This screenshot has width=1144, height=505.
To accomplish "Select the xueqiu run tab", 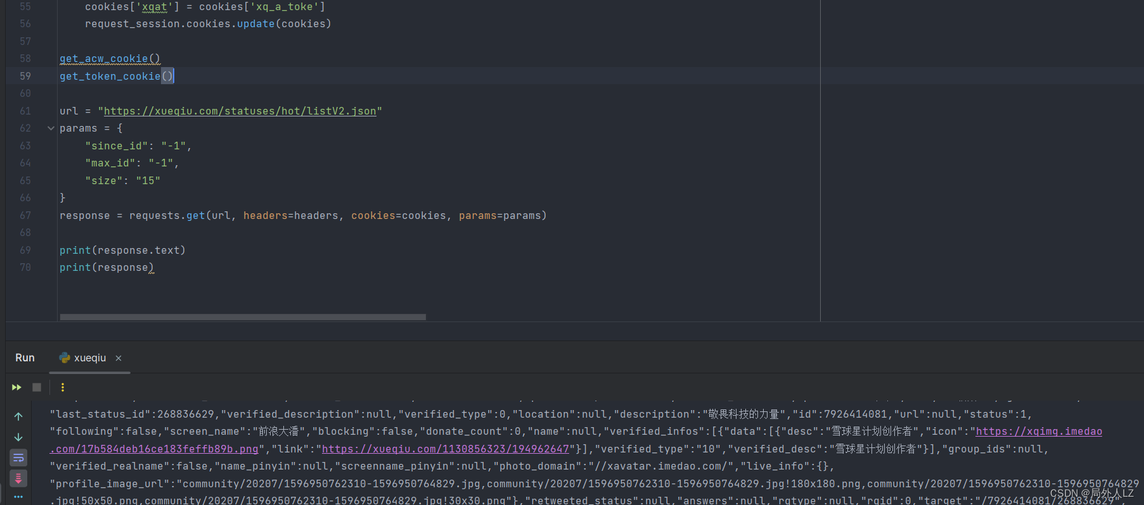I will pyautogui.click(x=90, y=358).
